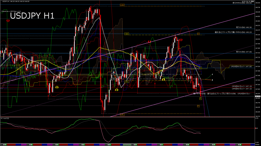The image size is (261, 146).
Task: Click the YDH level label
Action: pyautogui.click(x=126, y=34)
